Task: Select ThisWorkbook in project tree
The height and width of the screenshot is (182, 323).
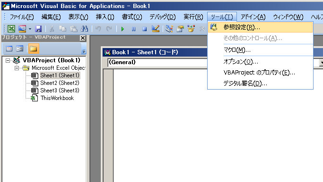Action: [x=57, y=98]
